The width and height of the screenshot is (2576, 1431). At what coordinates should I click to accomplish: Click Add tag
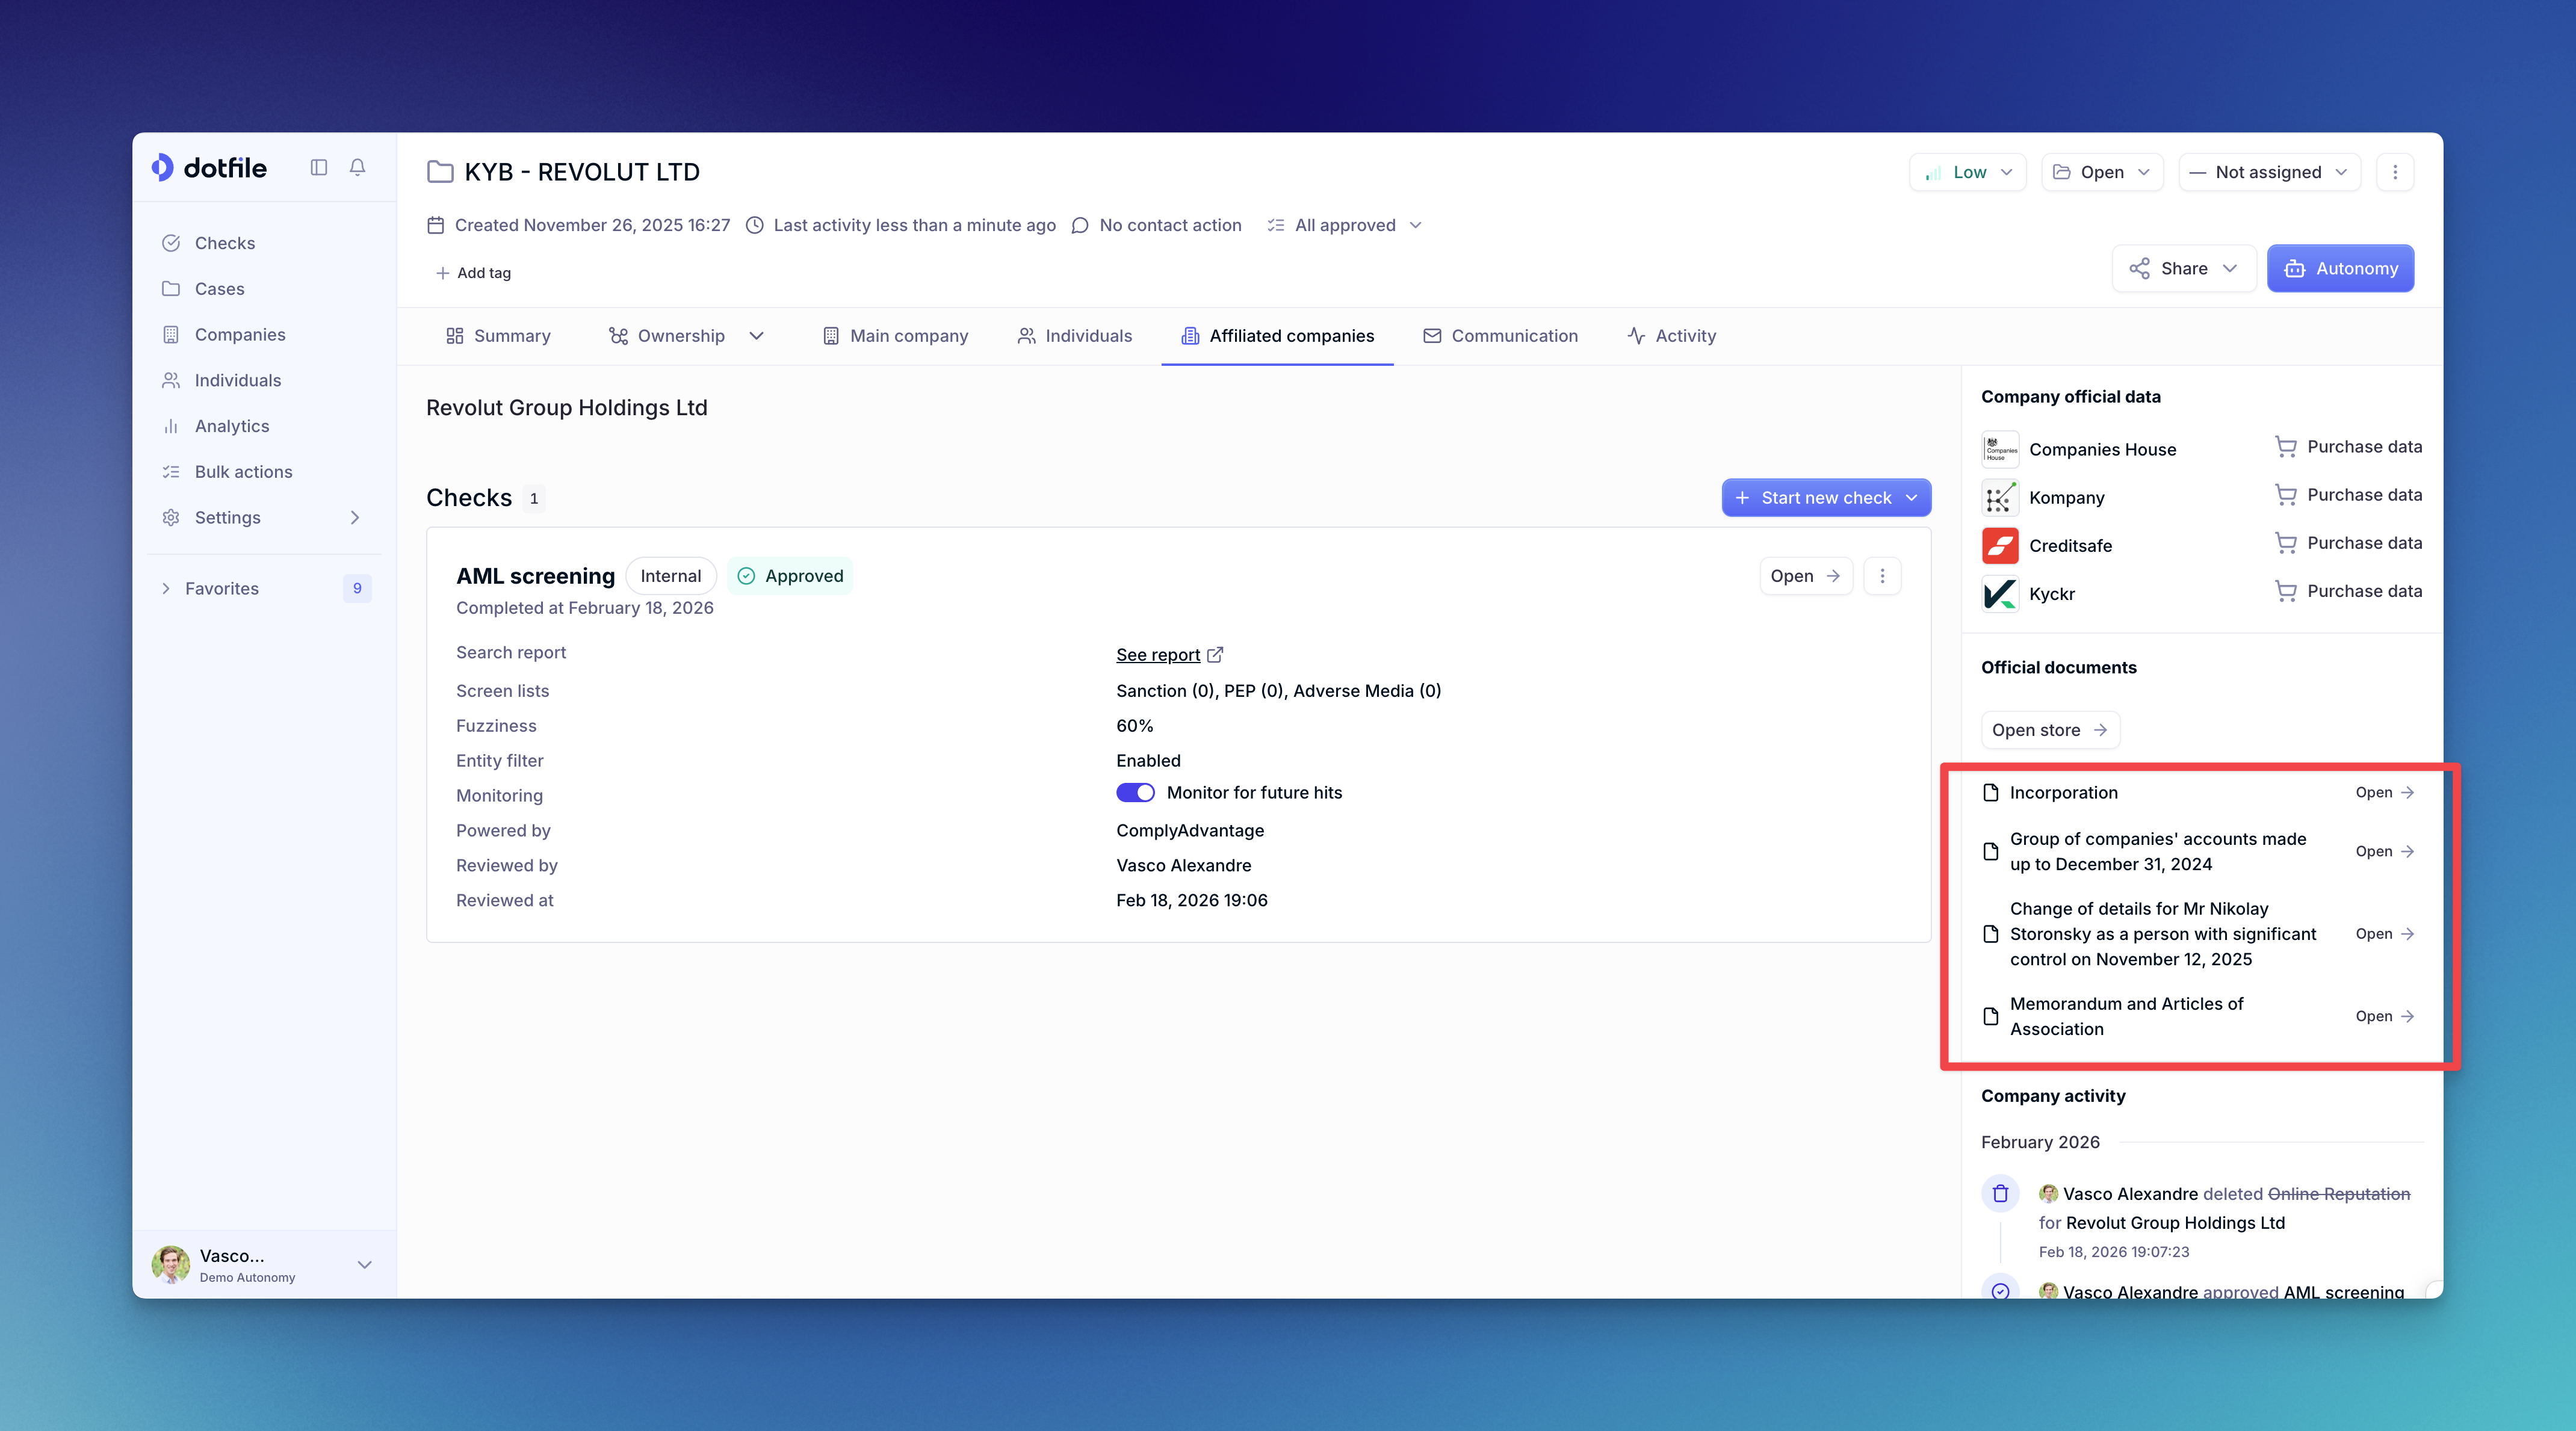click(x=473, y=273)
